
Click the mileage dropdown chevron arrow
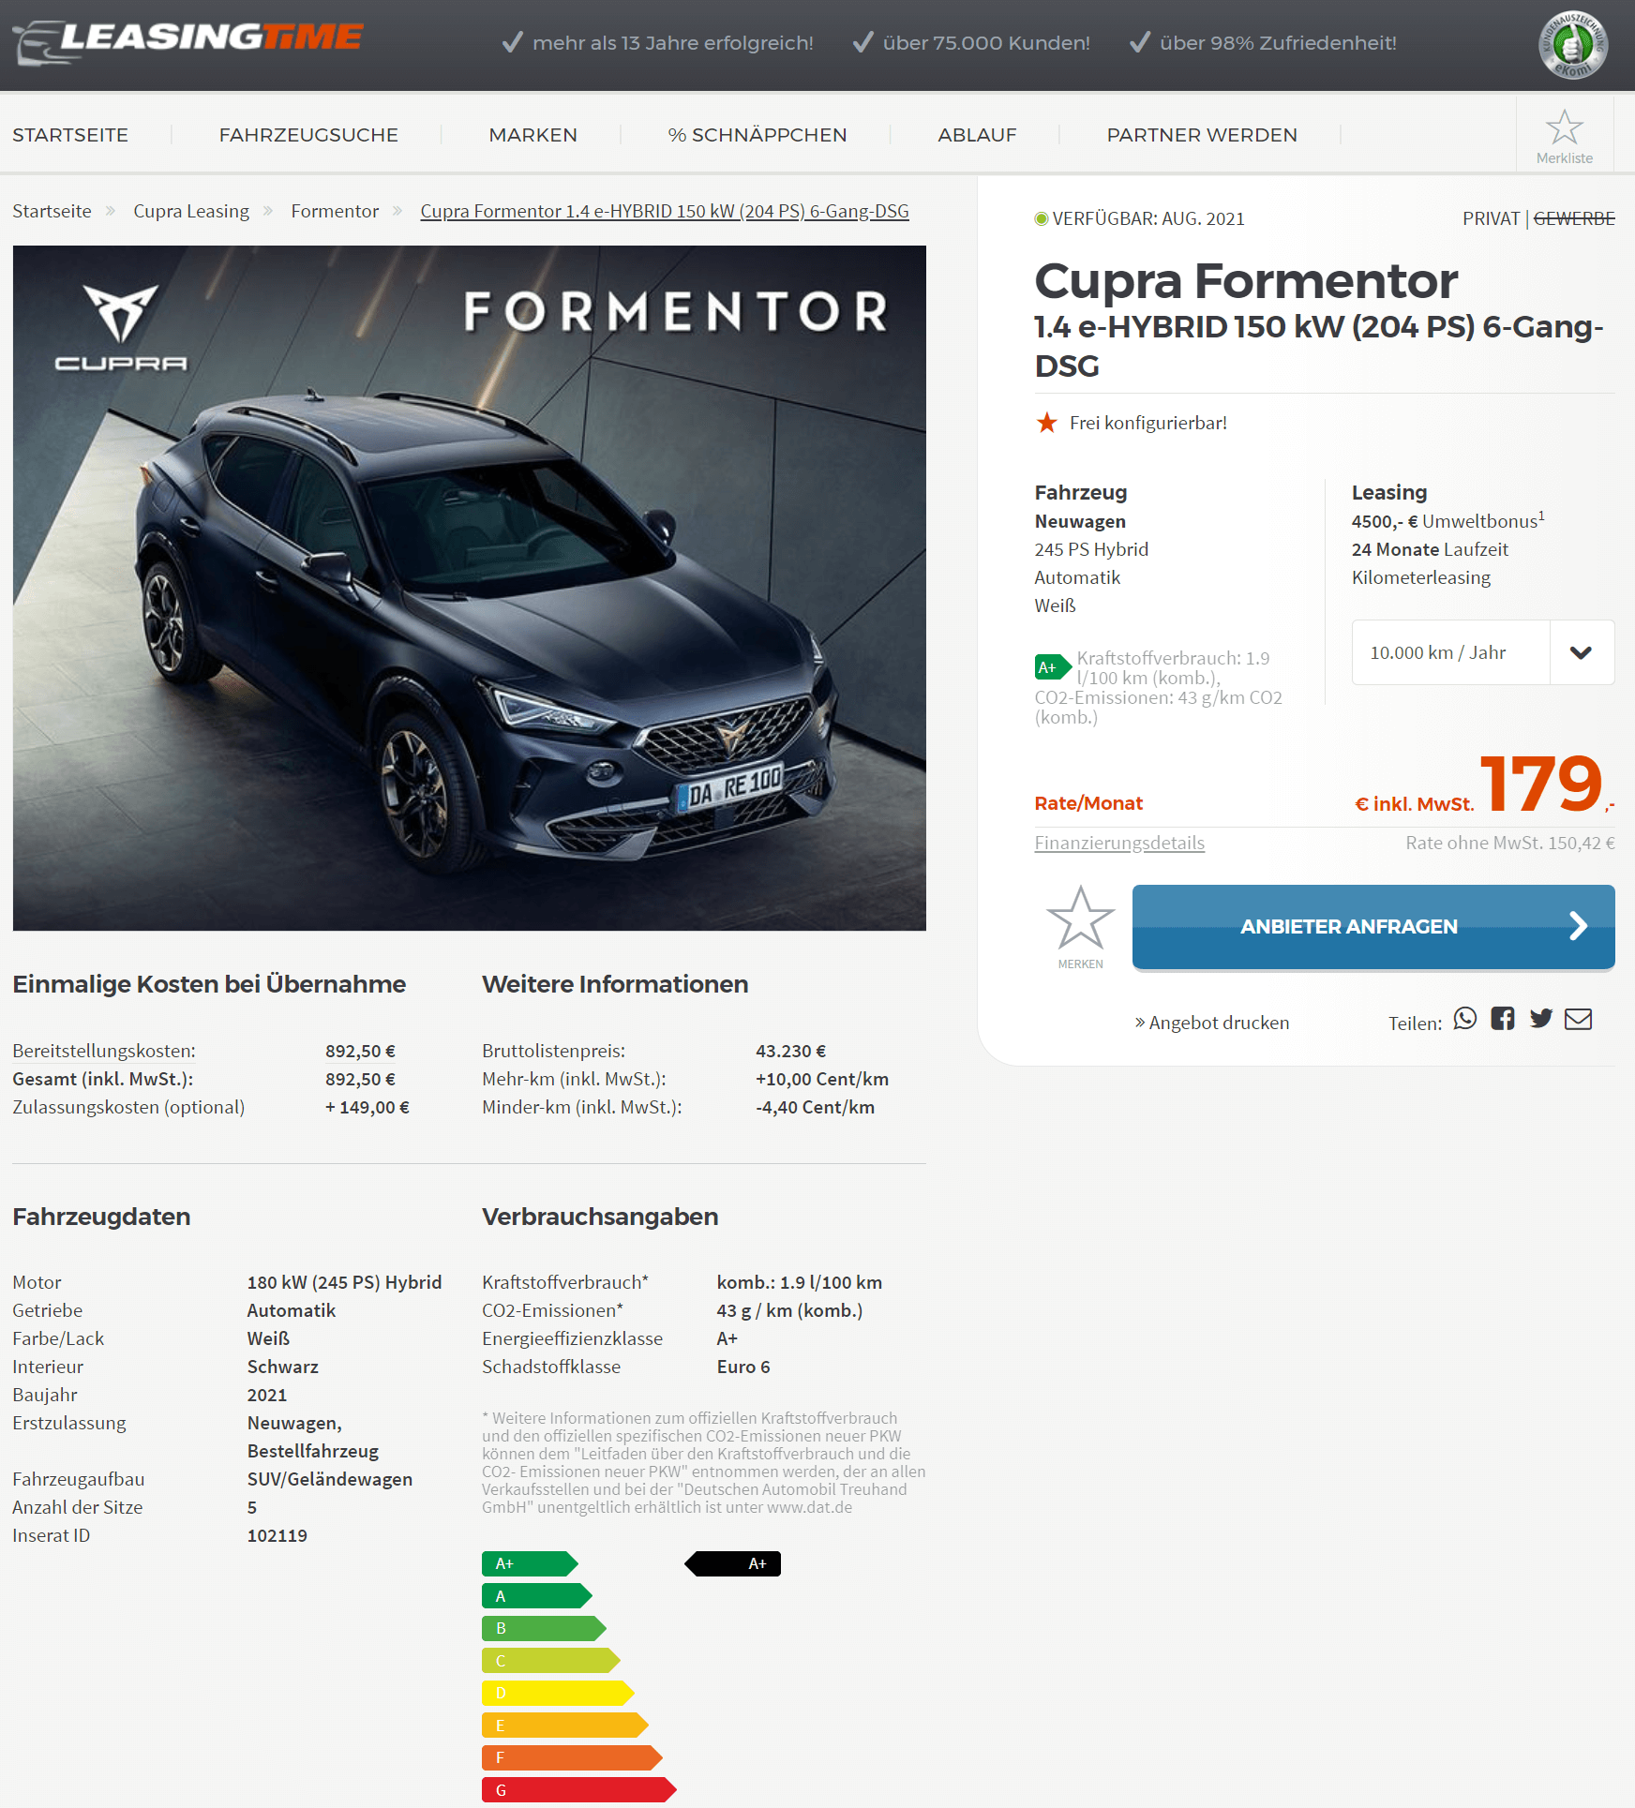tap(1581, 653)
